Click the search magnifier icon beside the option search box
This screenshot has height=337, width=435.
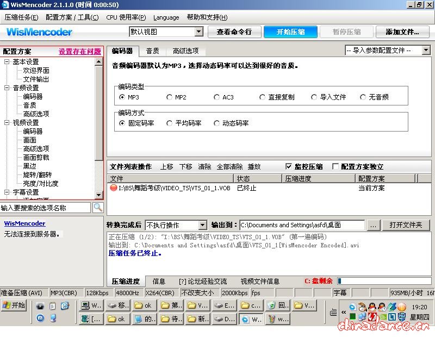pos(98,208)
